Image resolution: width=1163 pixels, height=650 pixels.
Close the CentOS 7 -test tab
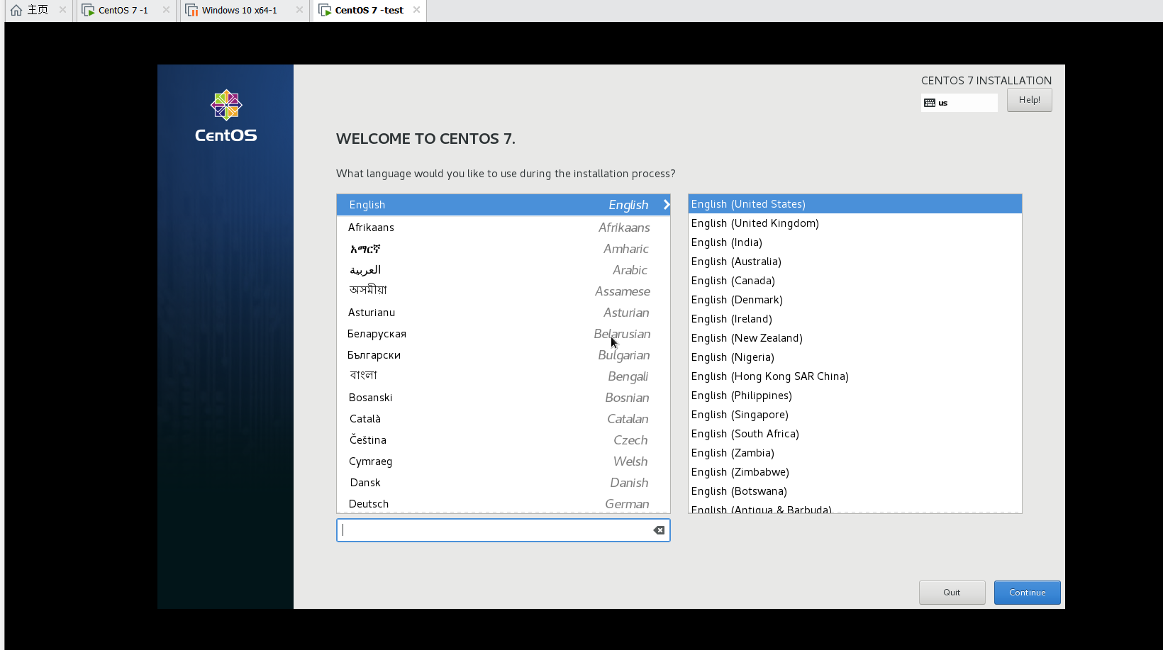point(416,10)
